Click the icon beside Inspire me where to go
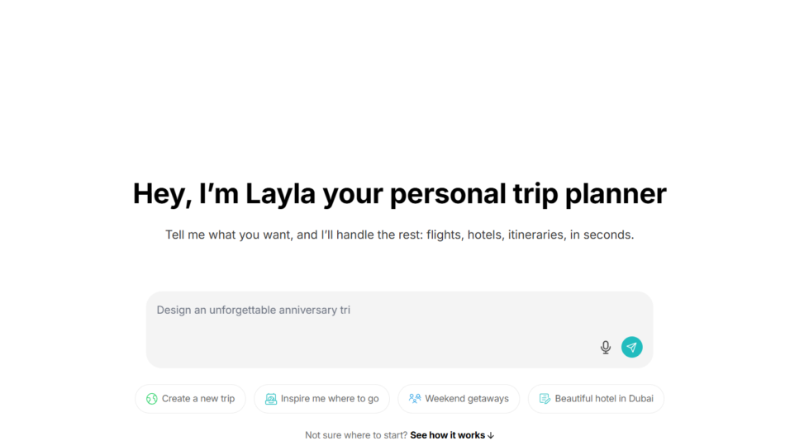The width and height of the screenshot is (785, 441). click(271, 399)
